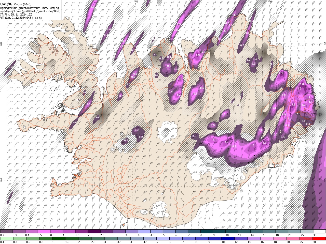Screen dimensions: 326x244
Task: Click red swatch after 30 in rain legend
Action: point(319,238)
